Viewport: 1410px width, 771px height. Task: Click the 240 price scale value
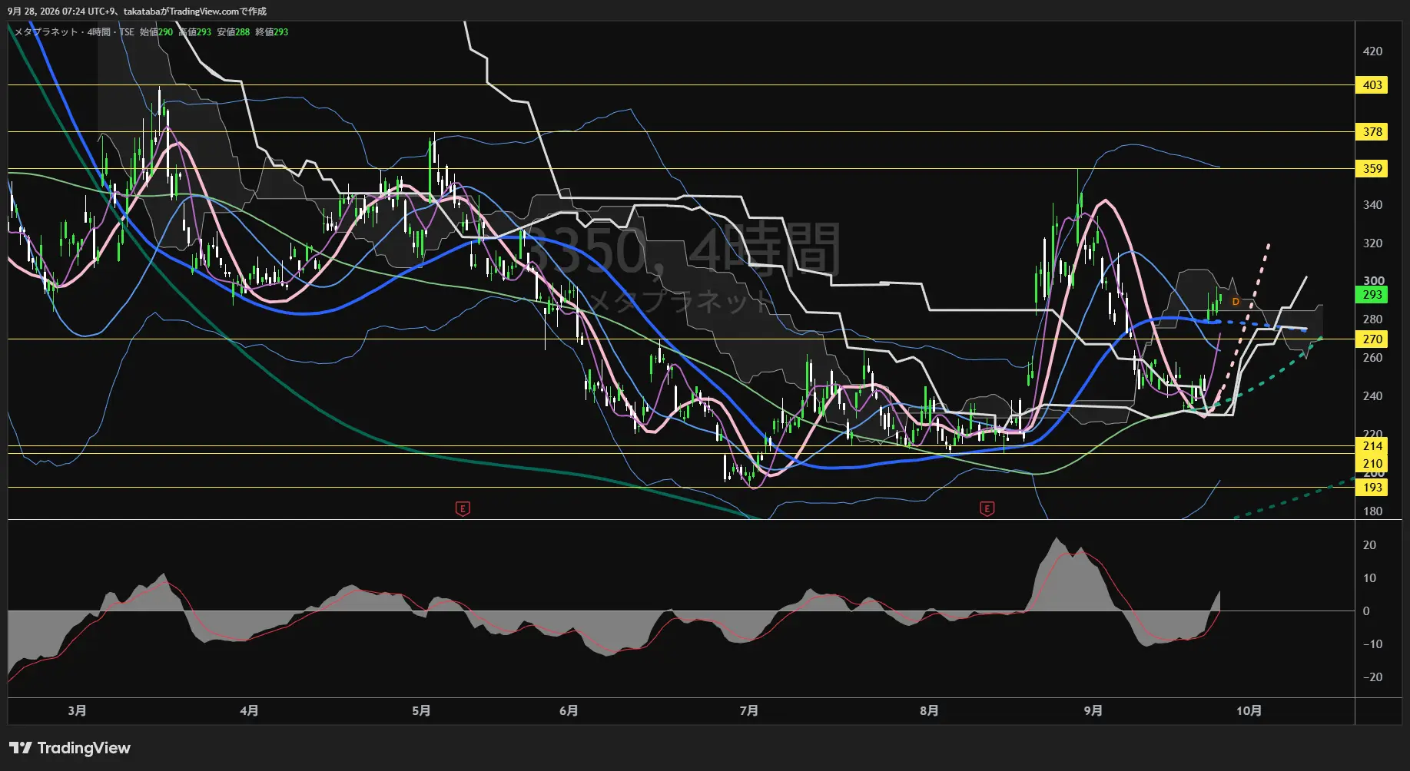[1372, 396]
